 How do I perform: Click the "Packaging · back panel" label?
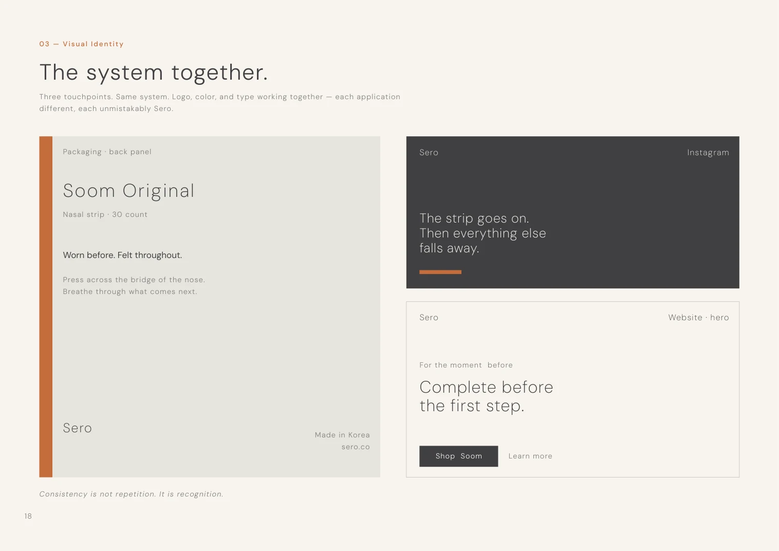[x=107, y=152]
